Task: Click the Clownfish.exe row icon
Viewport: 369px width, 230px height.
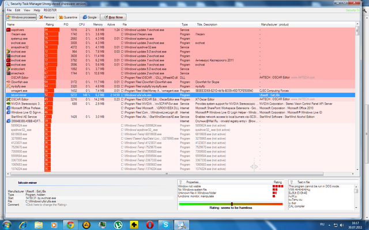Action: pos(8,82)
